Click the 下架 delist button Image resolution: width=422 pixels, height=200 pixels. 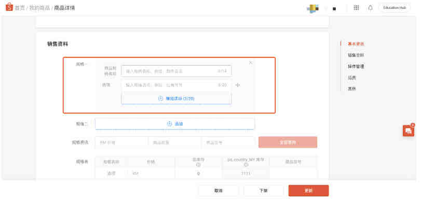coord(264,191)
